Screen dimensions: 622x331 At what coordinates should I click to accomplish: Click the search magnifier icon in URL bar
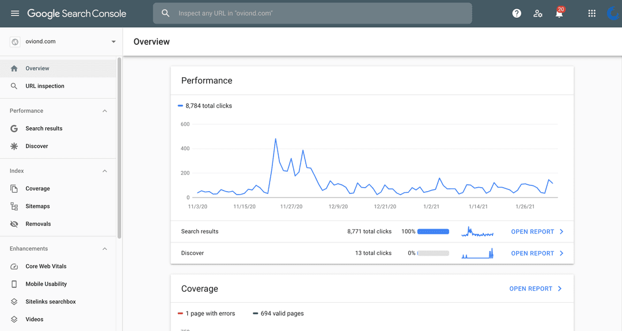(x=165, y=13)
